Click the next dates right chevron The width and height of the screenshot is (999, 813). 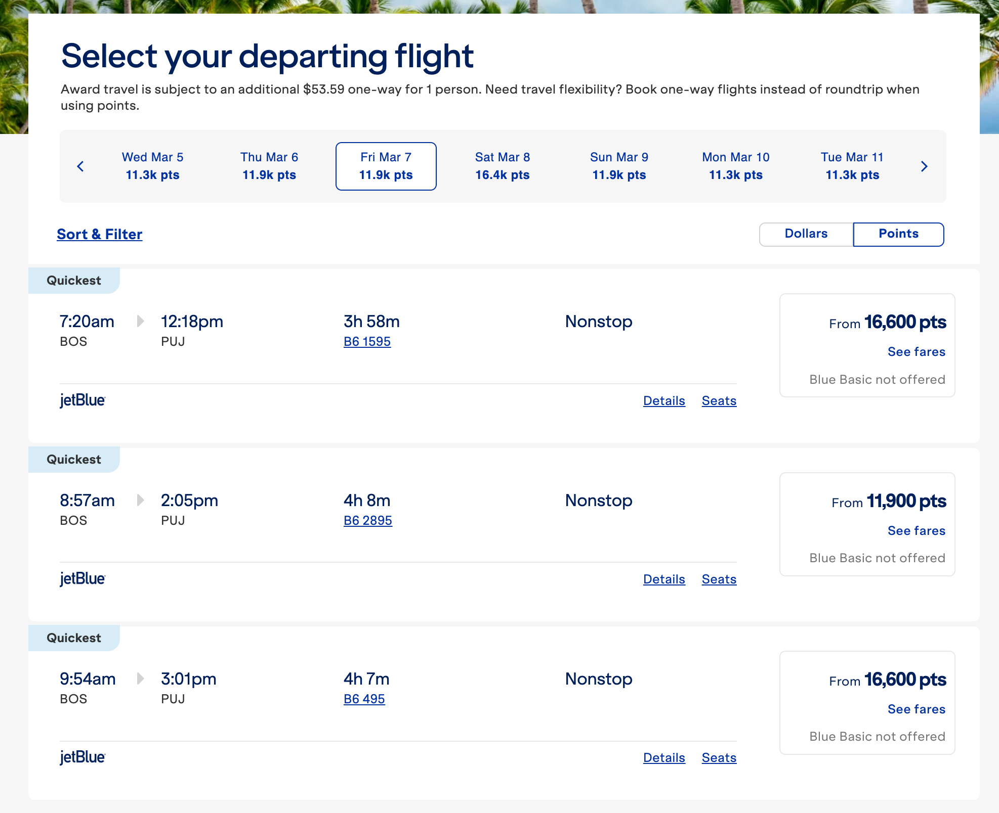click(924, 166)
